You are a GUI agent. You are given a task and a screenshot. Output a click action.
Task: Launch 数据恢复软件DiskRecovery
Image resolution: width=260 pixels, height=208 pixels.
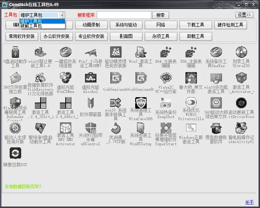[40, 77]
